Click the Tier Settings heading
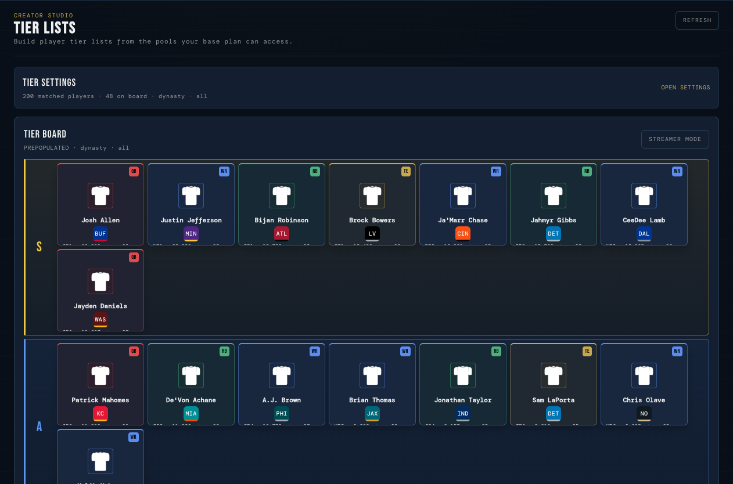This screenshot has width=733, height=484. coord(49,82)
